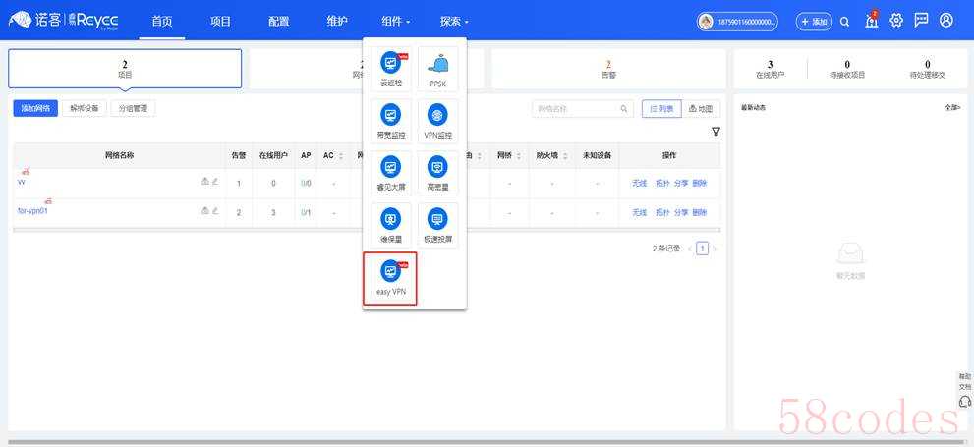Select the 2 告警 summary card
Image resolution: width=974 pixels, height=447 pixels.
click(x=608, y=69)
